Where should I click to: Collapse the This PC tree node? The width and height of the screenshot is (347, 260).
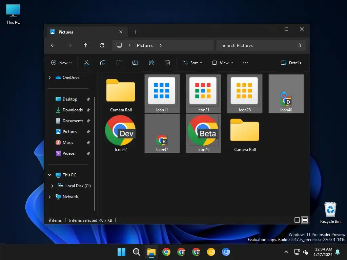[49, 175]
